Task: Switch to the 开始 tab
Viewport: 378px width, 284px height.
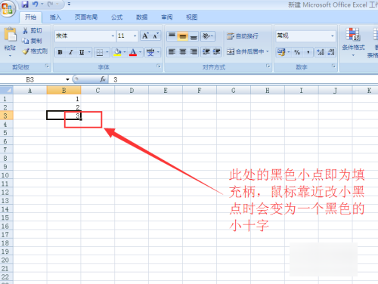Action: [x=30, y=17]
